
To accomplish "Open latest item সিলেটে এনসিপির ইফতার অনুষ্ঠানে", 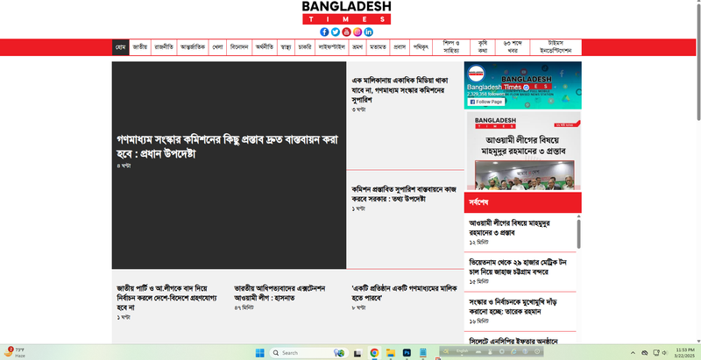I will [x=513, y=342].
